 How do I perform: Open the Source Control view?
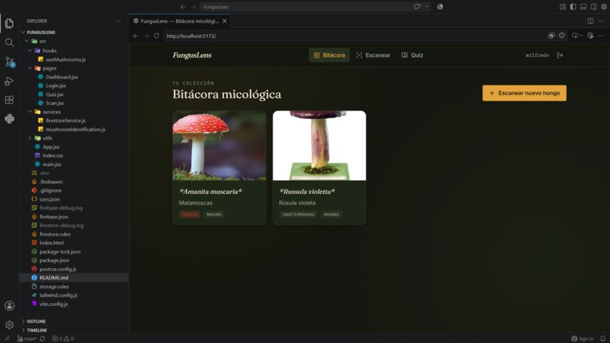coord(9,61)
